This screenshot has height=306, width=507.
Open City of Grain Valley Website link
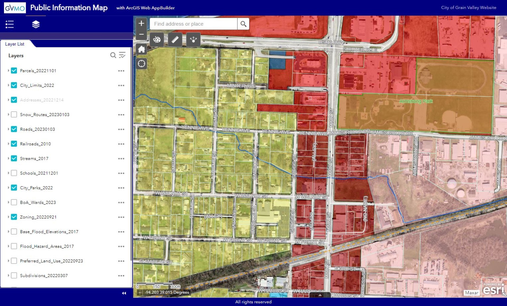(x=468, y=7)
